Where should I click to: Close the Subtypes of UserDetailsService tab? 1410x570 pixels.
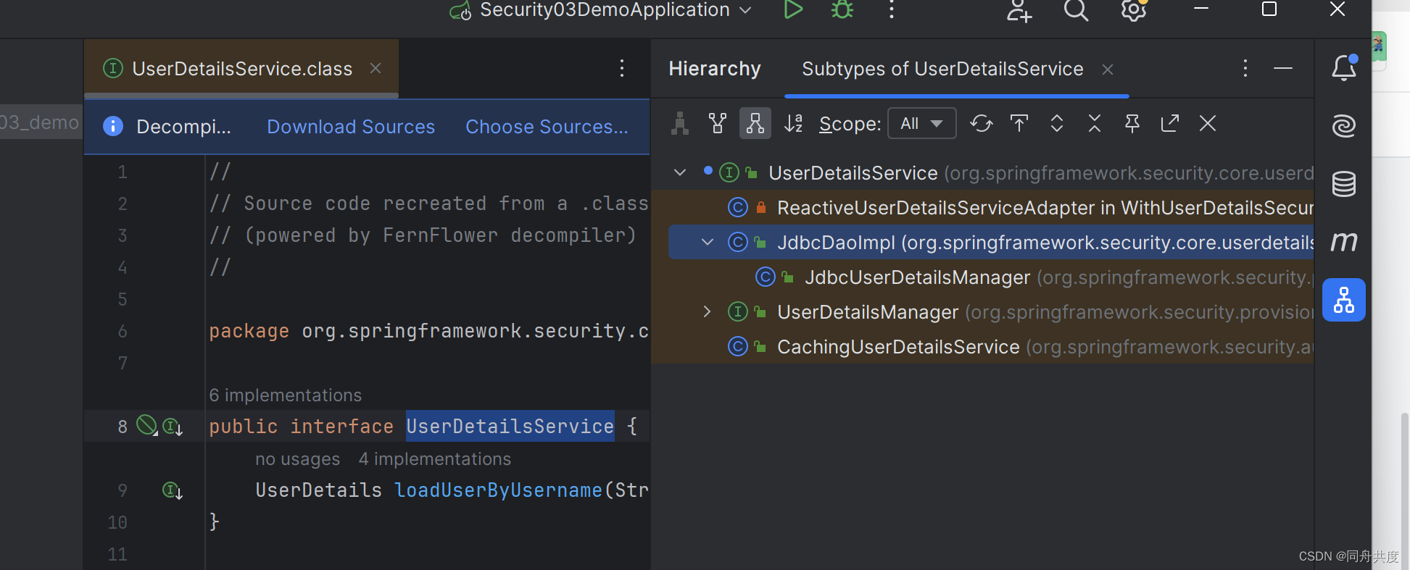click(1108, 70)
